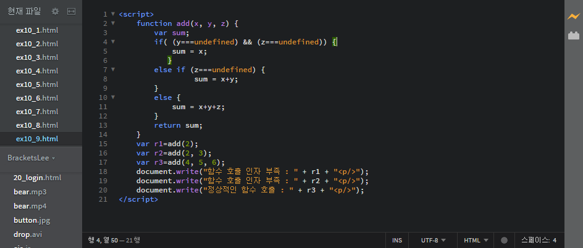583x248 pixels.
Task: Open ex10_7.html in working files
Action: [37, 112]
